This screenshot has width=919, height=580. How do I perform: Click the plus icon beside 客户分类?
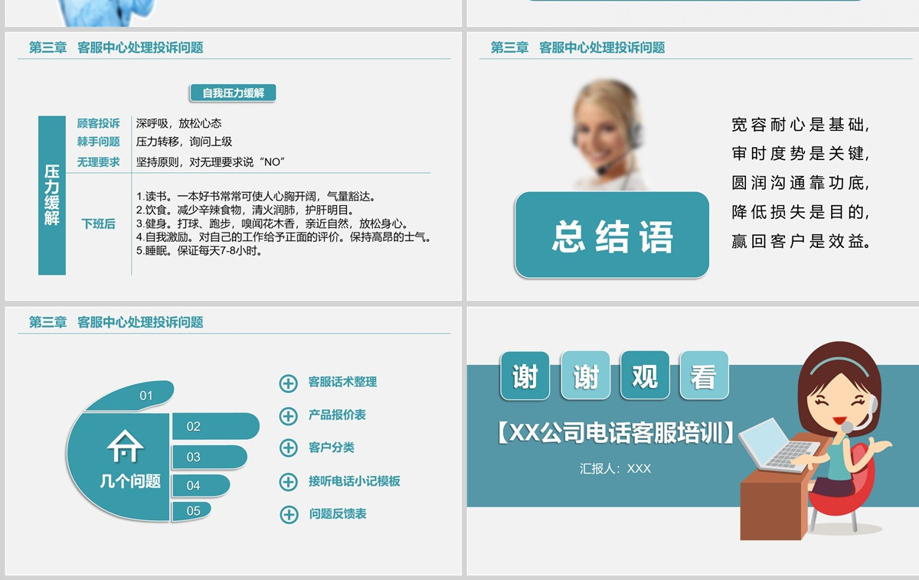click(288, 448)
